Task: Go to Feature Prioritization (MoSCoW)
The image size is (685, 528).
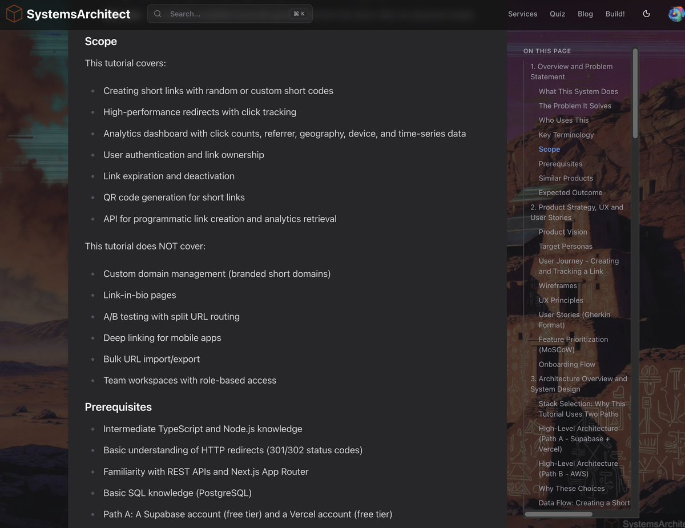Action: click(x=573, y=344)
